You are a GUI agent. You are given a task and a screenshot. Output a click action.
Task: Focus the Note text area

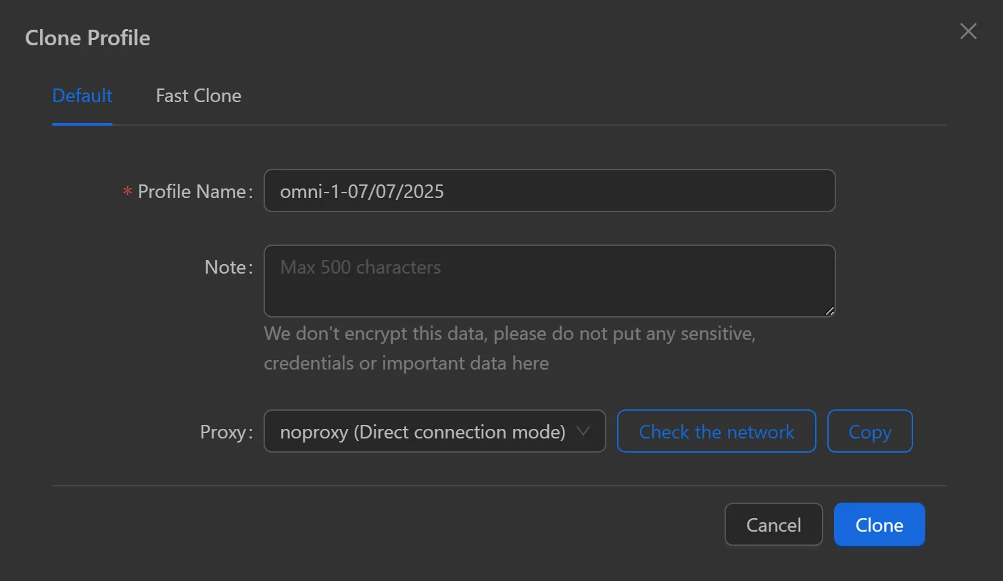point(549,280)
